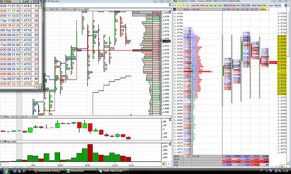Click the Pr Prof profile header in chart
The image size is (291, 174).
click(142, 12)
